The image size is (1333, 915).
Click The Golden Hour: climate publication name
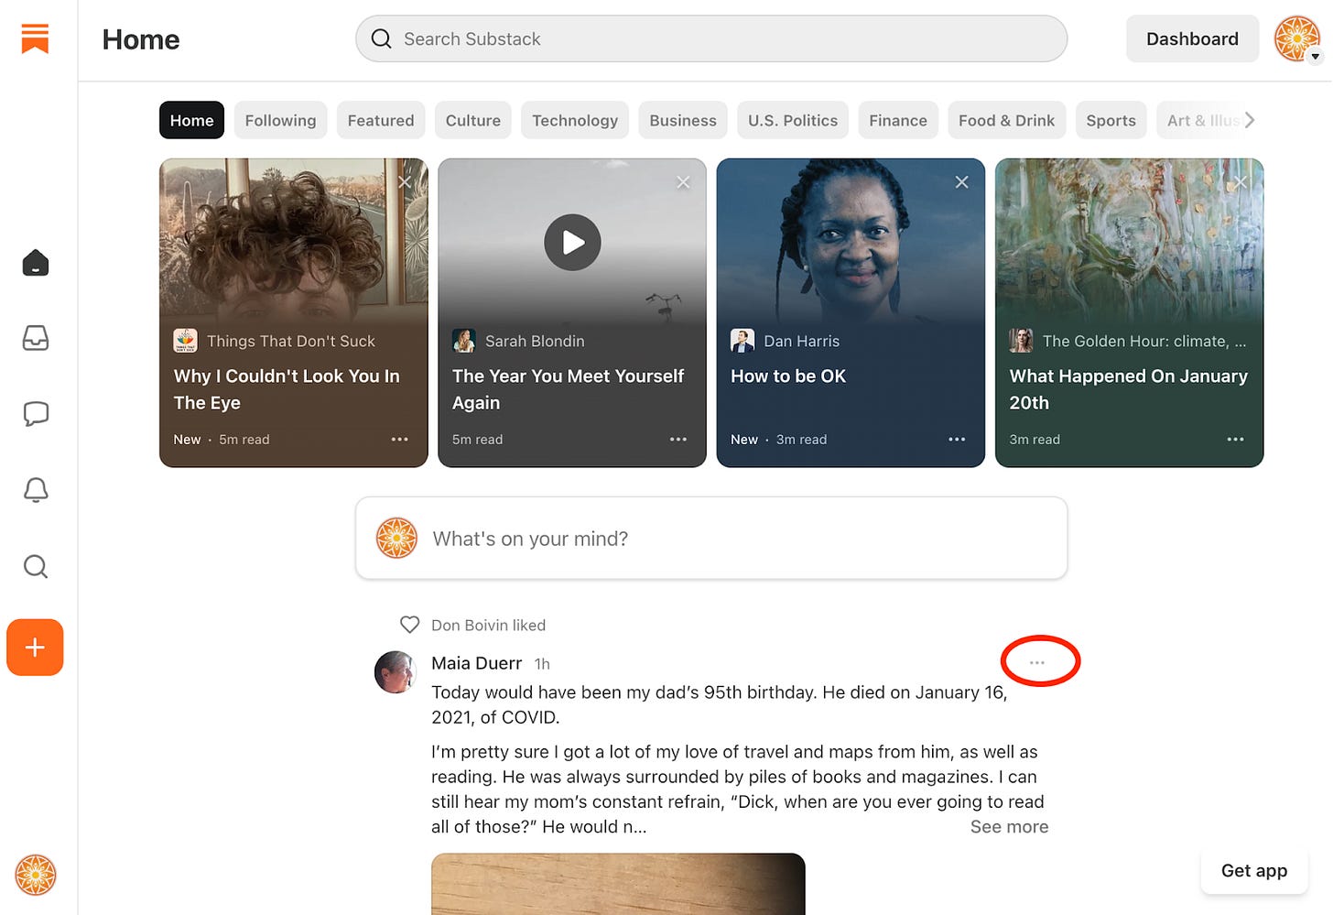[x=1144, y=341]
